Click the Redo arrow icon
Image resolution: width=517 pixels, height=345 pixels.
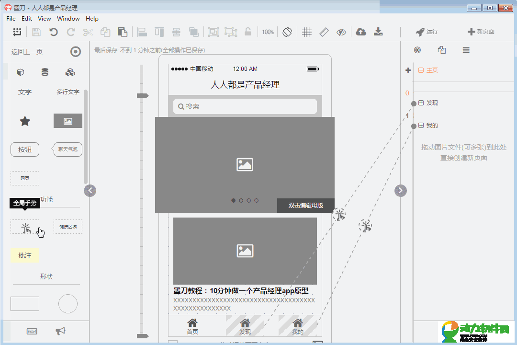pos(70,32)
